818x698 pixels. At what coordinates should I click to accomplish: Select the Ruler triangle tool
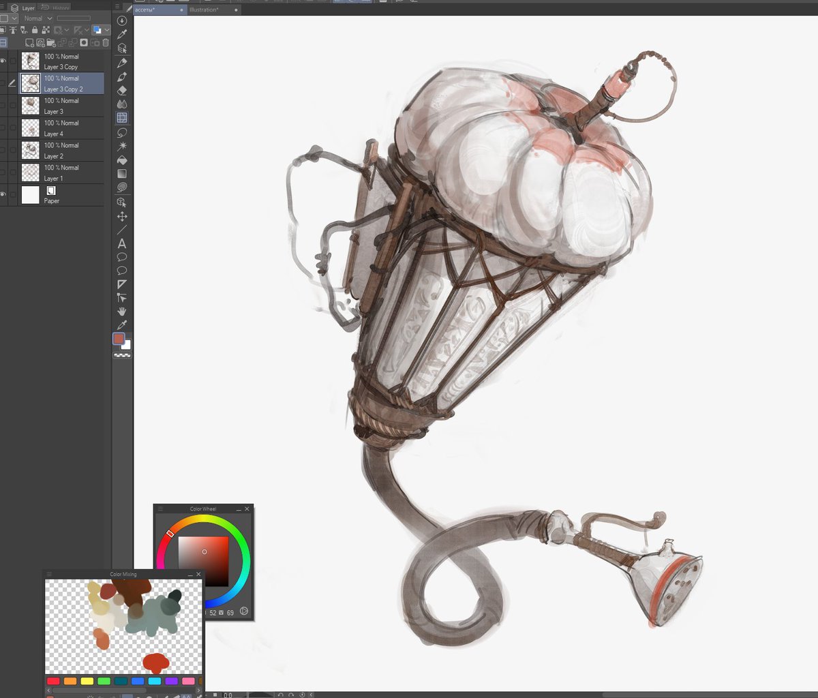click(122, 284)
